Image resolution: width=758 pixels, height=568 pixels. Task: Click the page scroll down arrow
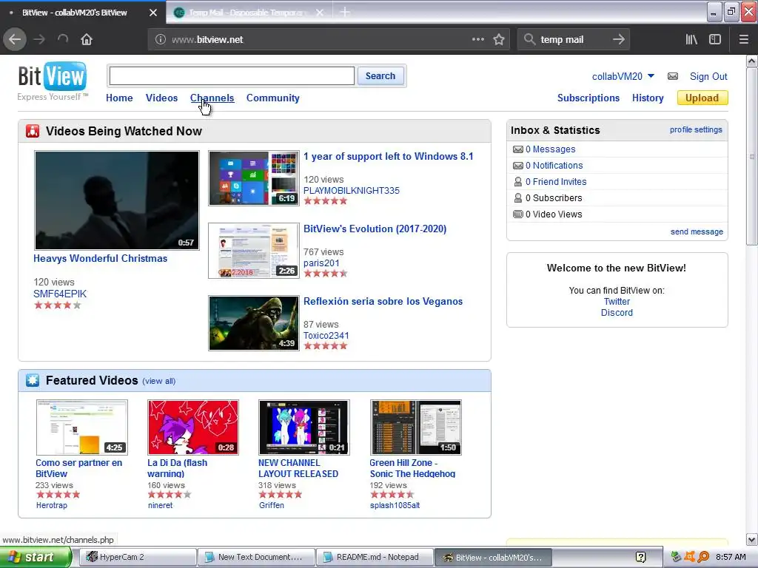pyautogui.click(x=751, y=539)
